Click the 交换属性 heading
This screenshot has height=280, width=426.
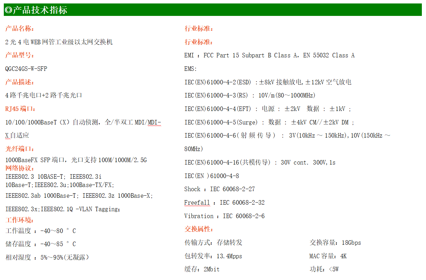pyautogui.click(x=198, y=229)
